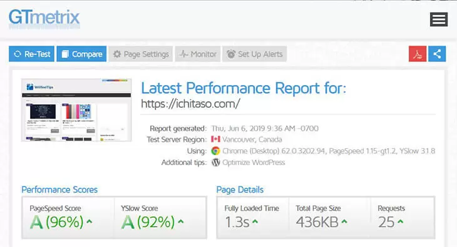The image size is (457, 247).
Task: Click the Monitor button
Action: point(198,54)
